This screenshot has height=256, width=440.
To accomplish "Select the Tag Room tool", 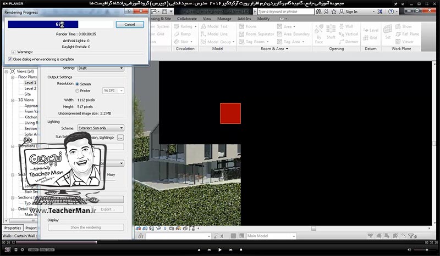I will pos(252,42).
